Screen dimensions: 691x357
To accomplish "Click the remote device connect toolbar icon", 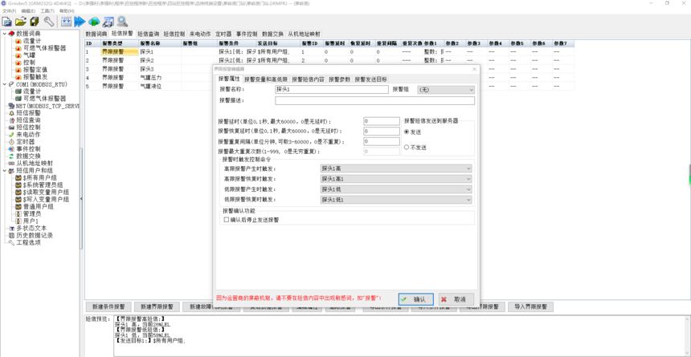I will 108,21.
